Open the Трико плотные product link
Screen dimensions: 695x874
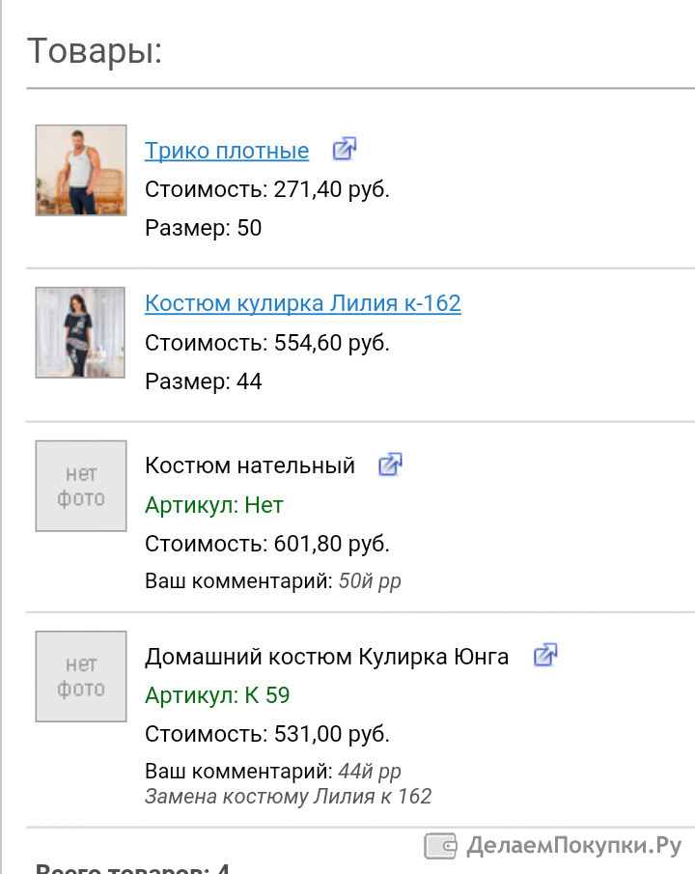point(226,151)
